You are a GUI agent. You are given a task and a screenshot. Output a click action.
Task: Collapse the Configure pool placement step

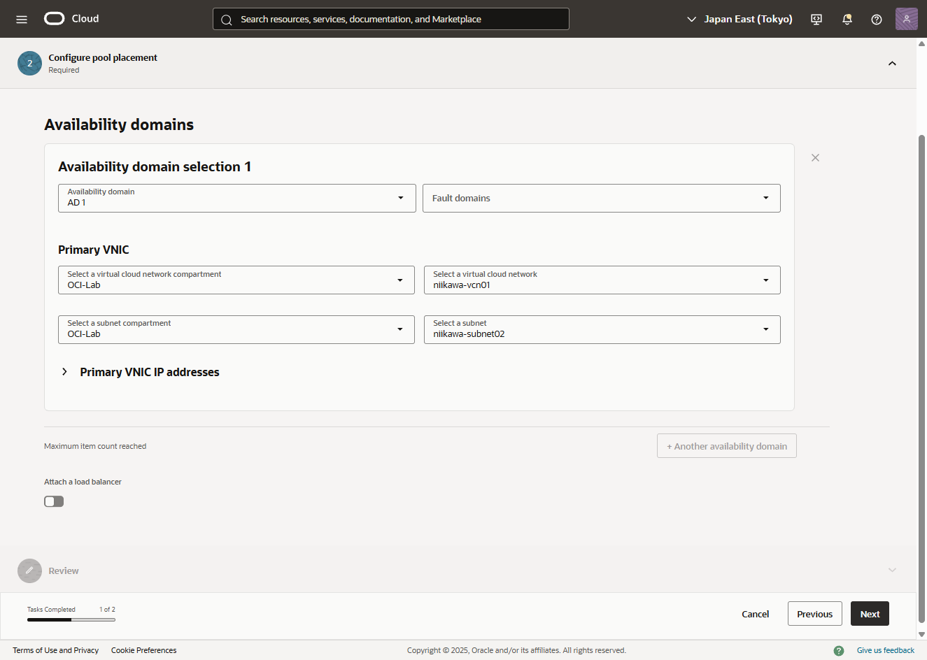coord(892,64)
